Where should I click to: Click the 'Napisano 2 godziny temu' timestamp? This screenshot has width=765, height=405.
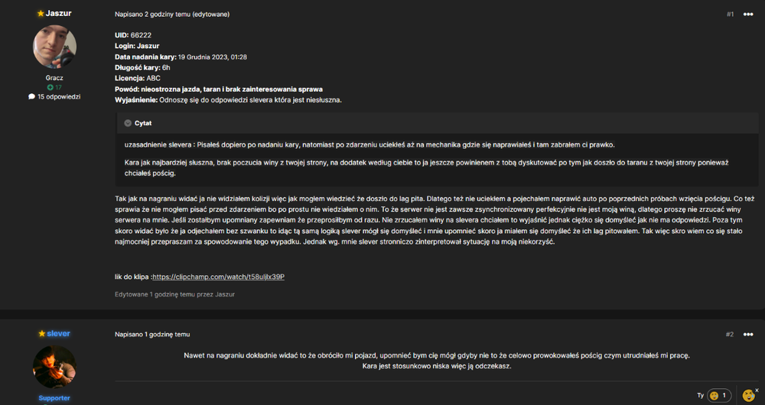pos(153,15)
